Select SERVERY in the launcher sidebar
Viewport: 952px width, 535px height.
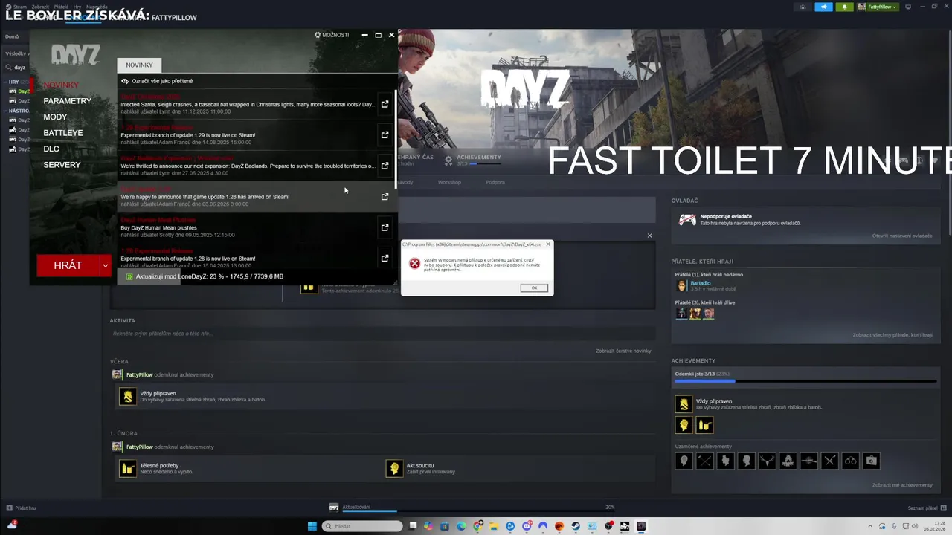(62, 165)
